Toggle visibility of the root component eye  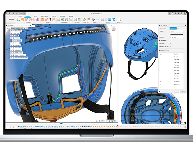point(10,28)
